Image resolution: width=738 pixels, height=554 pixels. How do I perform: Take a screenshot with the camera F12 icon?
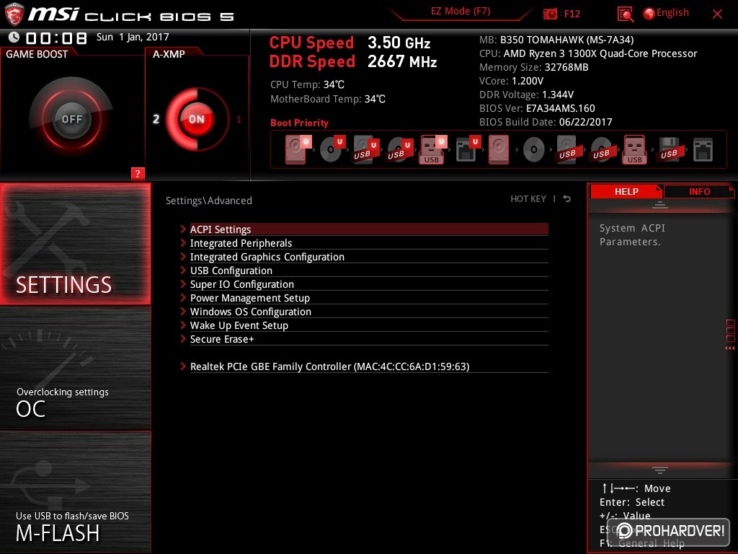[x=550, y=14]
